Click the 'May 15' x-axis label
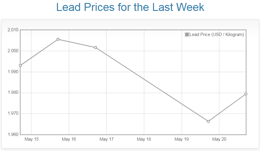260x151 pixels. (x=31, y=139)
